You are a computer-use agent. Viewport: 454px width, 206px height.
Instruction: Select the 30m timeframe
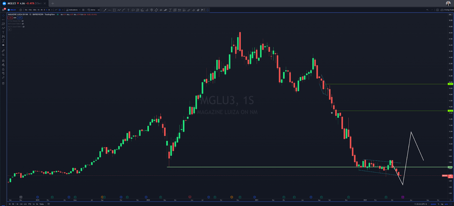click(35, 10)
